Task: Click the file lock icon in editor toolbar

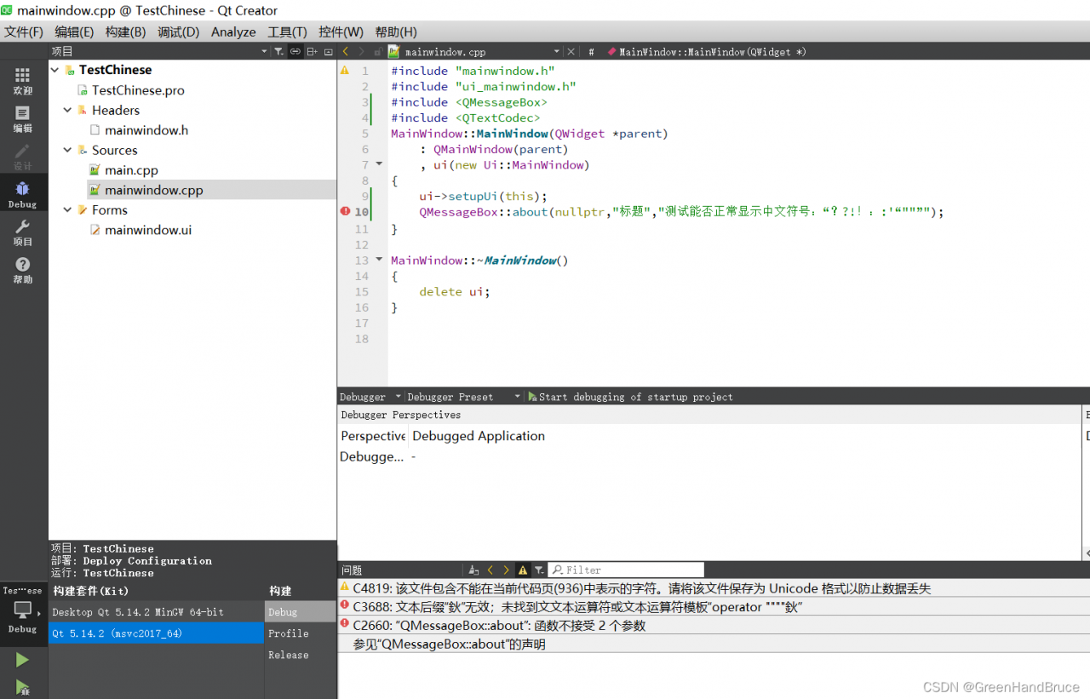Action: click(x=378, y=52)
